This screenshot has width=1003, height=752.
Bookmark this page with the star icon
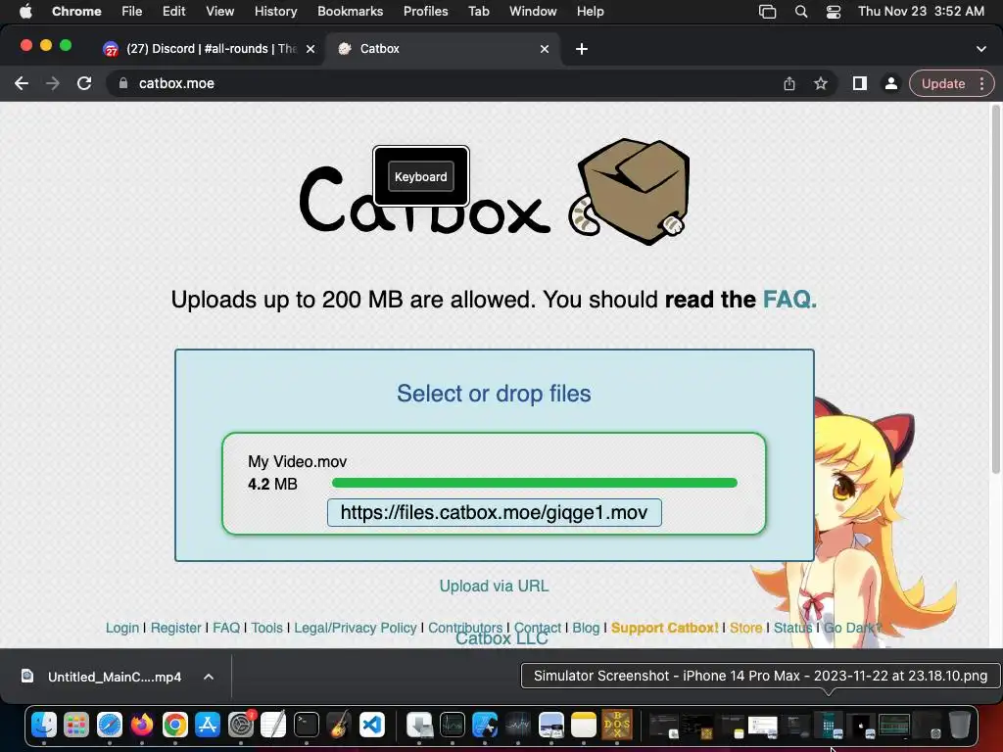point(821,84)
